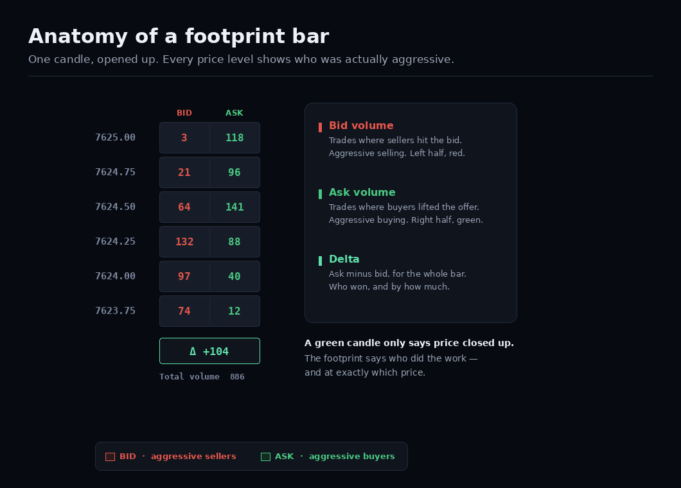Click ask cell 12 at 7623.75
The height and width of the screenshot is (488, 681).
point(235,311)
